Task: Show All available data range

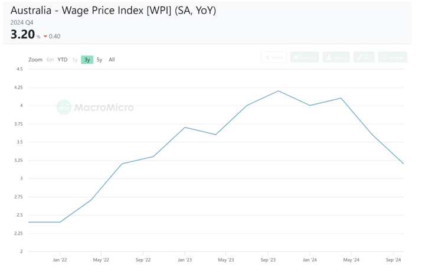Action: (112, 60)
